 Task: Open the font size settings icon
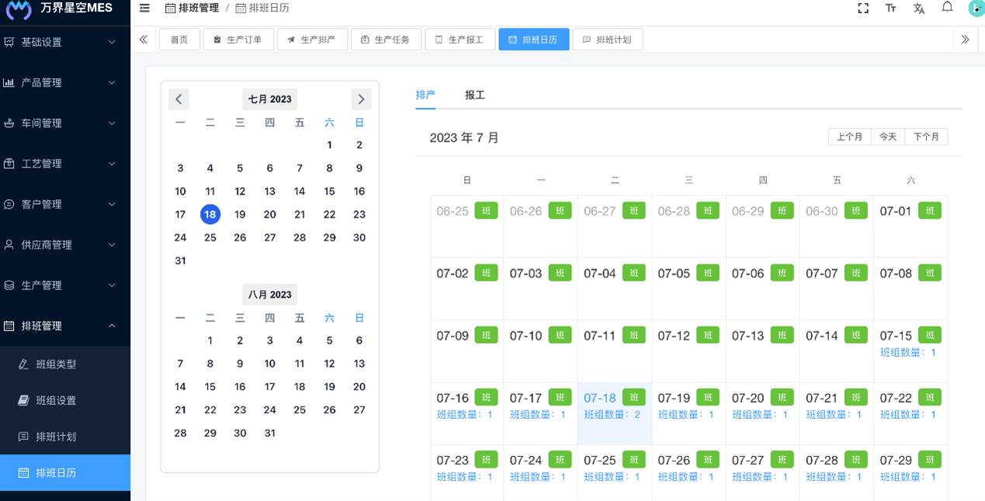890,8
